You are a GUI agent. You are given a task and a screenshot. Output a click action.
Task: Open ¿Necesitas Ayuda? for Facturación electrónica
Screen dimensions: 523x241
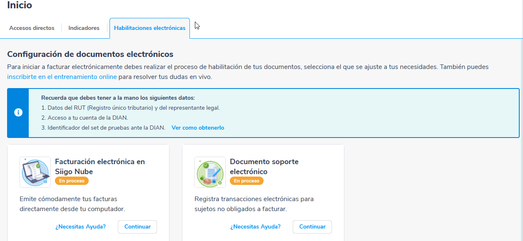(x=80, y=227)
